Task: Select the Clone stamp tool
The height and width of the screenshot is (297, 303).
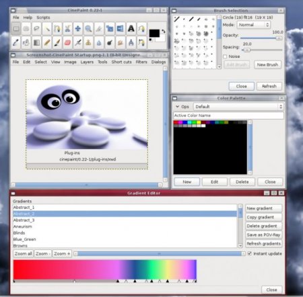Action: 88,42
